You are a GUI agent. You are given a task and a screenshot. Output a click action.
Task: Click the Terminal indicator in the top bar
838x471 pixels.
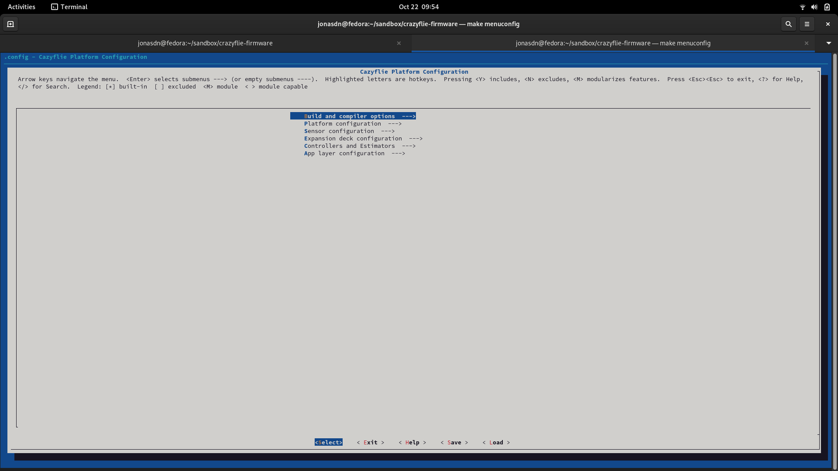69,7
